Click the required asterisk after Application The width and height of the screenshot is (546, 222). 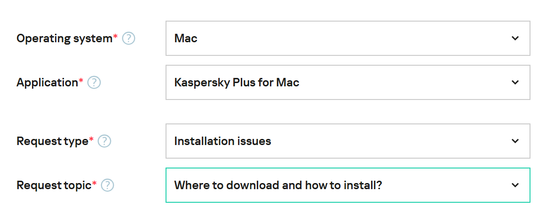[81, 80]
